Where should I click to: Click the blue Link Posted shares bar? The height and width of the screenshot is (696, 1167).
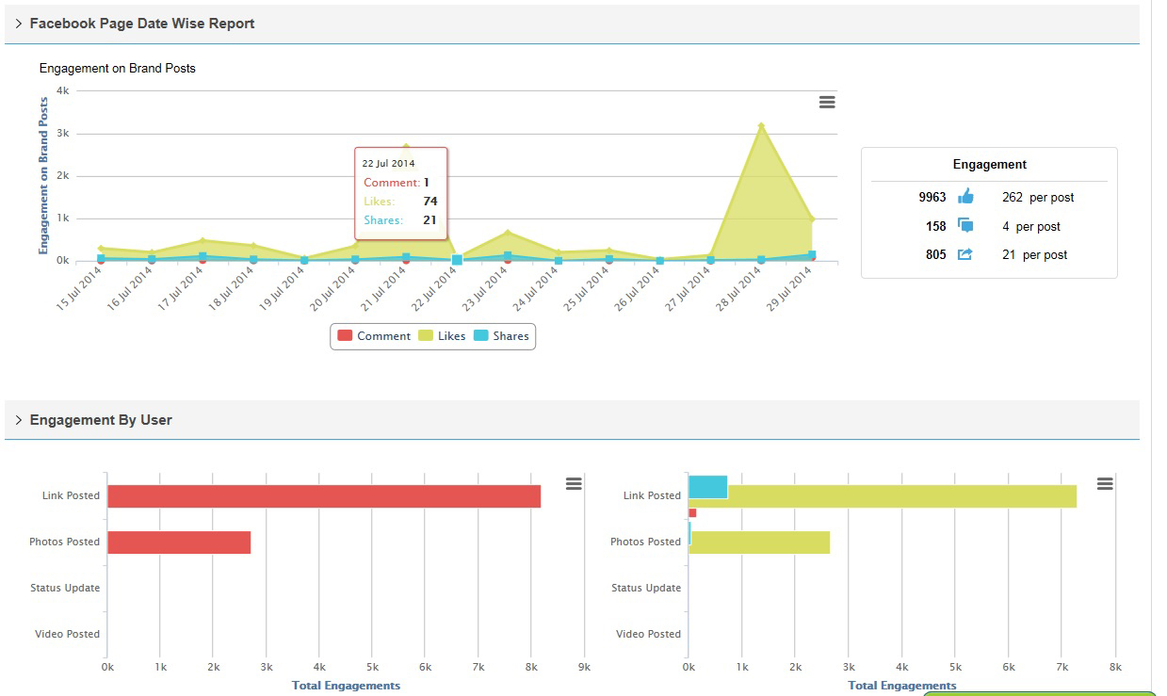(x=707, y=487)
